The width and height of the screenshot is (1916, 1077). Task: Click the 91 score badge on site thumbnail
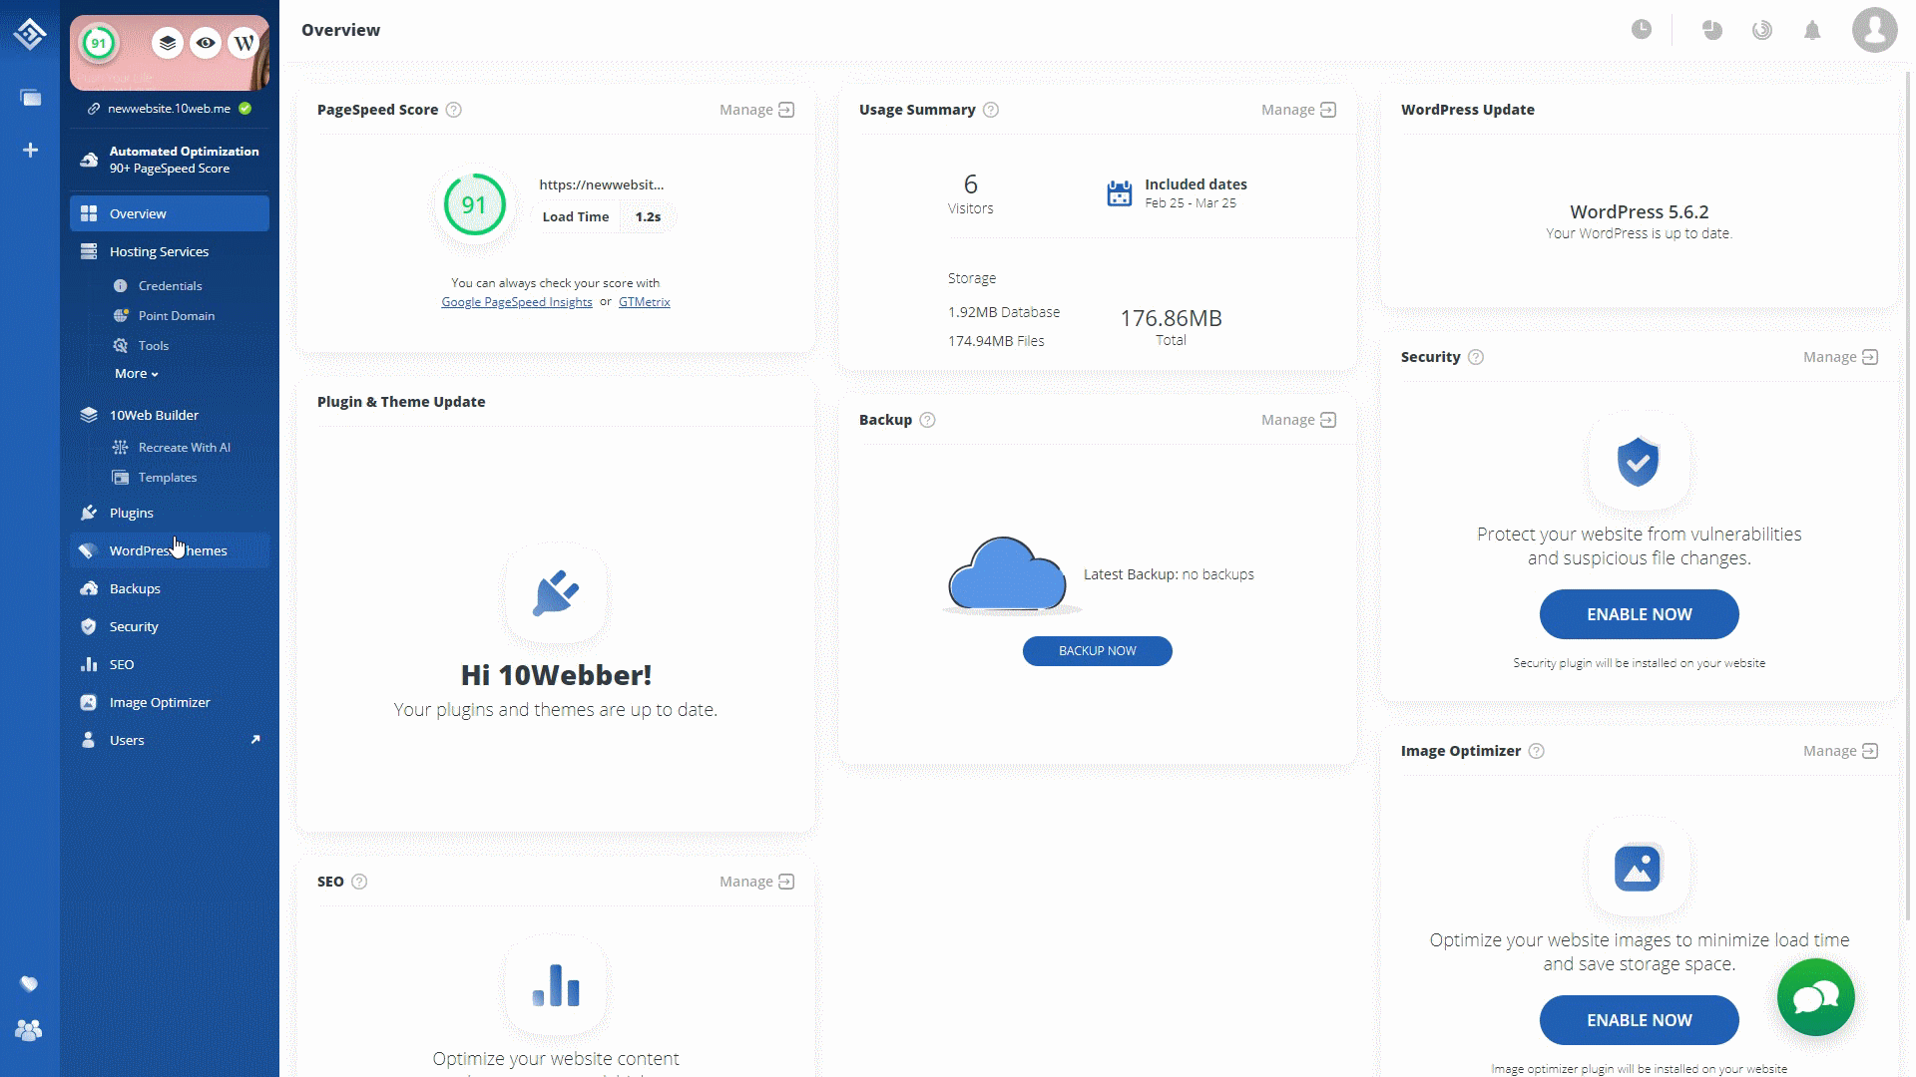[x=99, y=43]
